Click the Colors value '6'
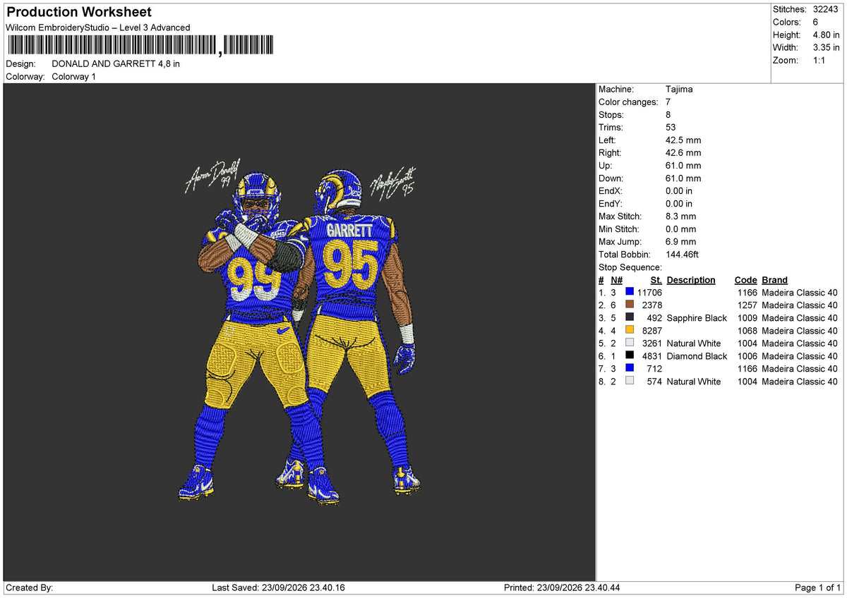The image size is (847, 598). point(815,22)
